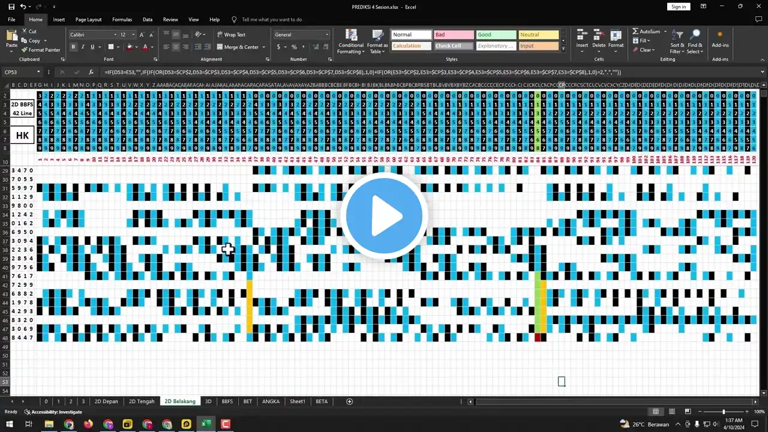Viewport: 768px width, 432px height.
Task: Toggle Wrap Text for the cell
Action: click(232, 35)
